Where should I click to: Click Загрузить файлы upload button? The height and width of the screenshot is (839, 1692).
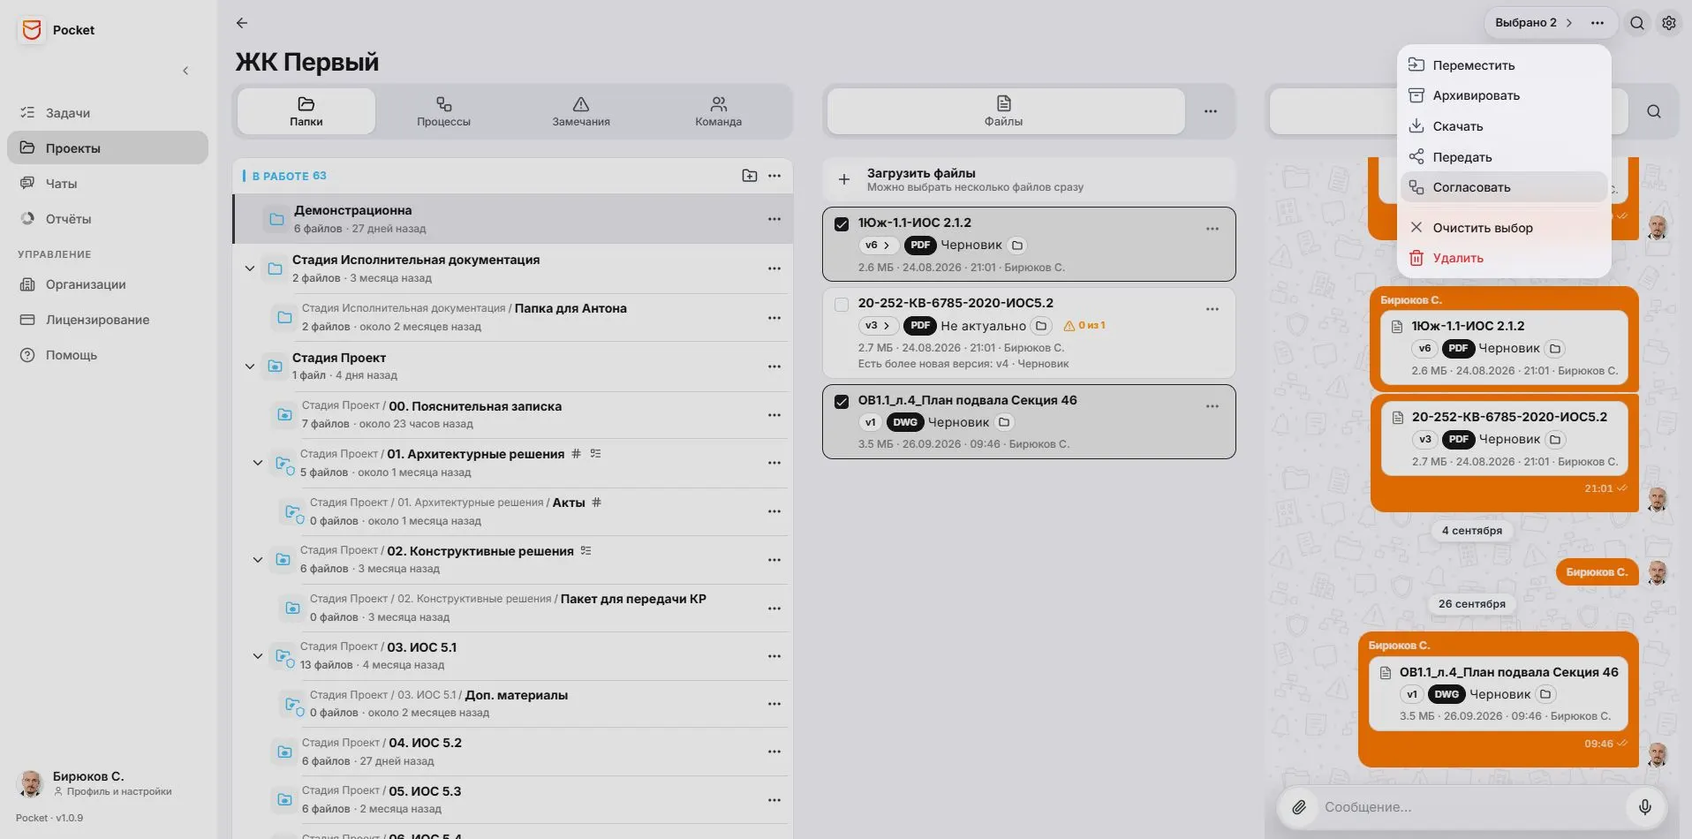click(x=1029, y=179)
